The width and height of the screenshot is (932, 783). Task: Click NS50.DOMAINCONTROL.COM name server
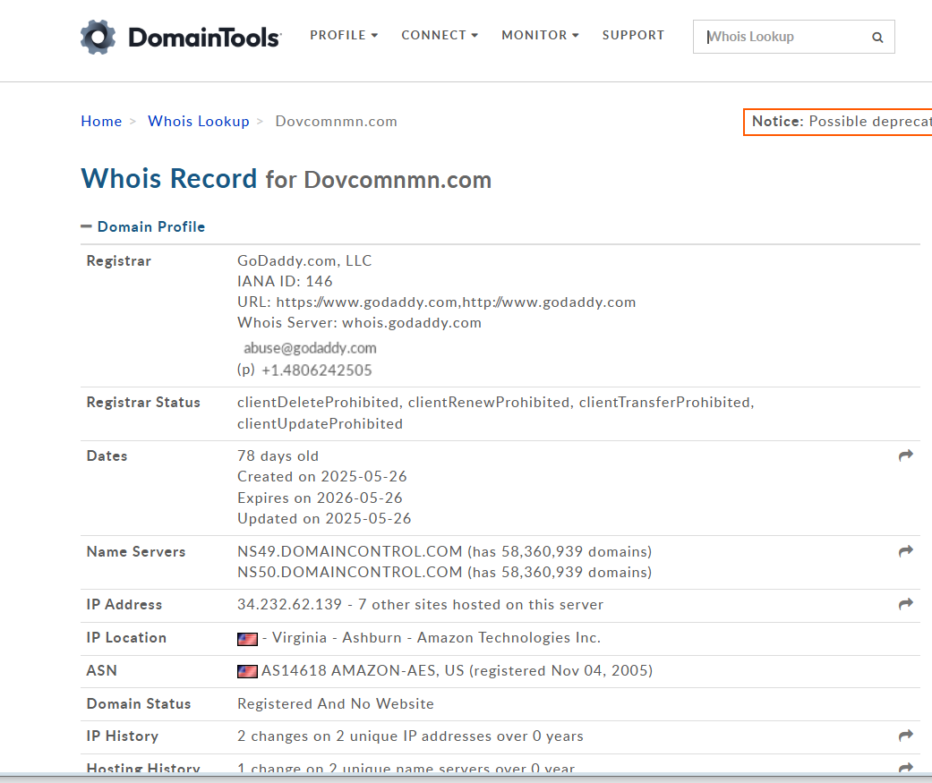pyautogui.click(x=349, y=572)
